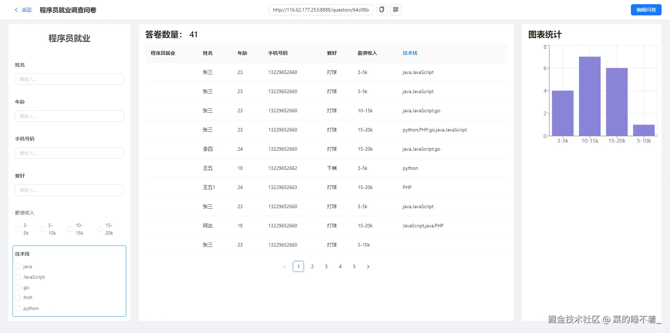Go to the previous results page arrow
This screenshot has height=333, width=670.
tap(284, 266)
